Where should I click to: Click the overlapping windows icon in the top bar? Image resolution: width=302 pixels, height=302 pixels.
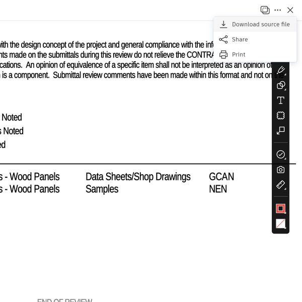[265, 10]
